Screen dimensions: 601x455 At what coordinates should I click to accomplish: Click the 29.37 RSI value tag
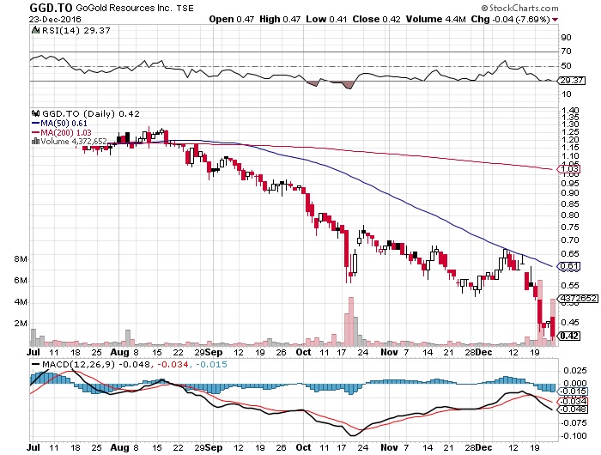point(572,81)
